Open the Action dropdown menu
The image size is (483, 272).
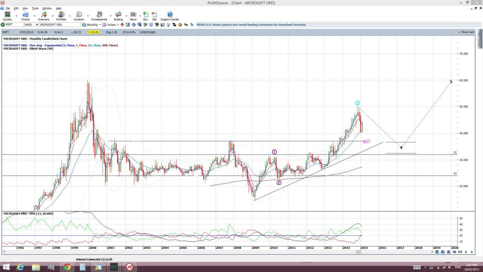118,25
